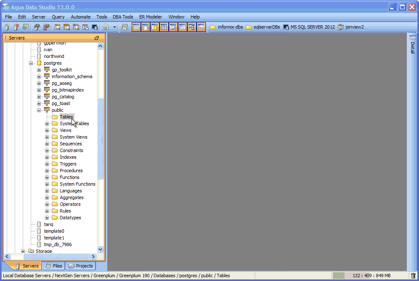Open the first Query Analyzer magnifier icon

click(x=57, y=27)
